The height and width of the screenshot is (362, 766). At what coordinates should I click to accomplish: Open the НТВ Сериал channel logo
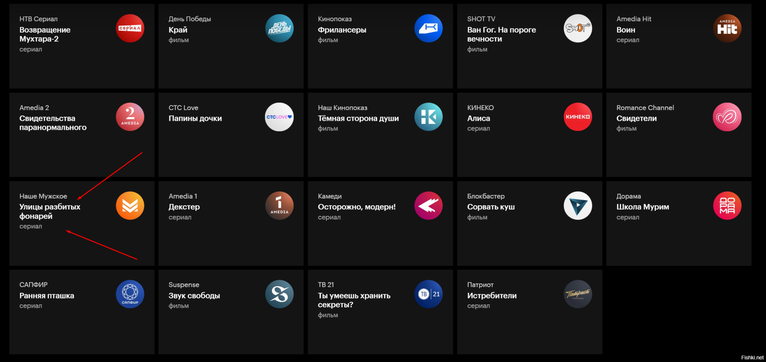130,28
